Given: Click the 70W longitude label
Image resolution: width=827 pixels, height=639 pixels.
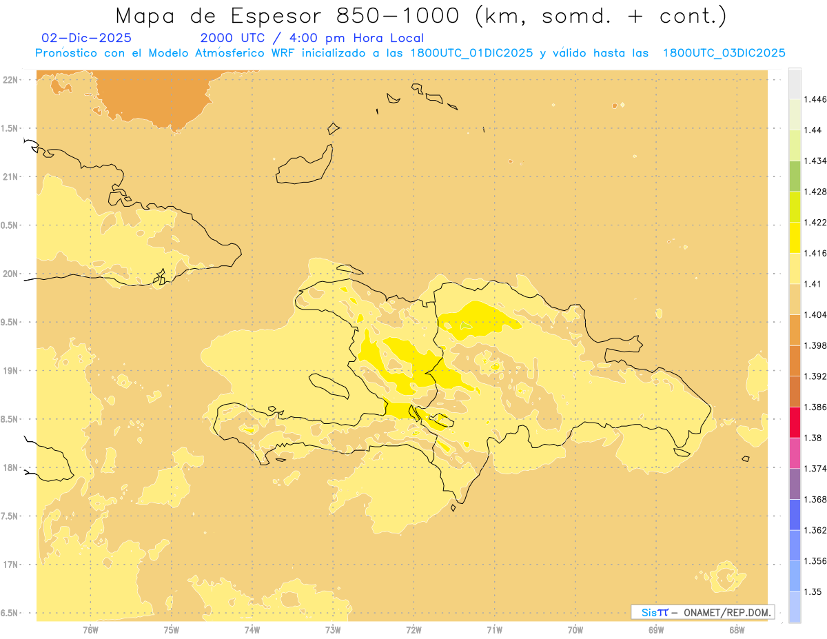Looking at the screenshot, I should point(575,629).
